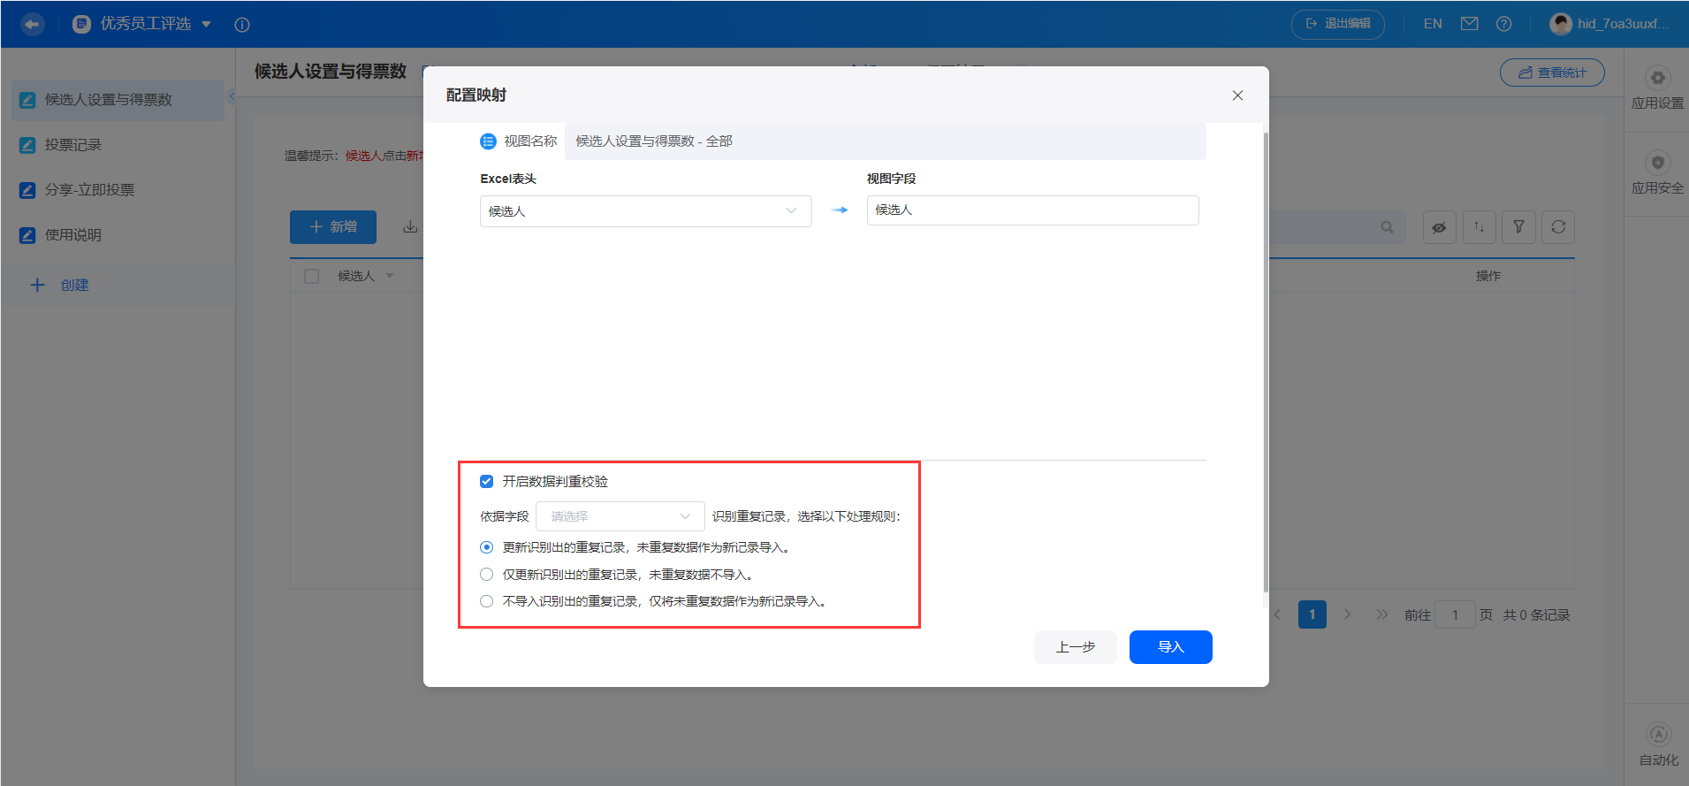Click the dialog's vertical scrollbar

[1266, 362]
